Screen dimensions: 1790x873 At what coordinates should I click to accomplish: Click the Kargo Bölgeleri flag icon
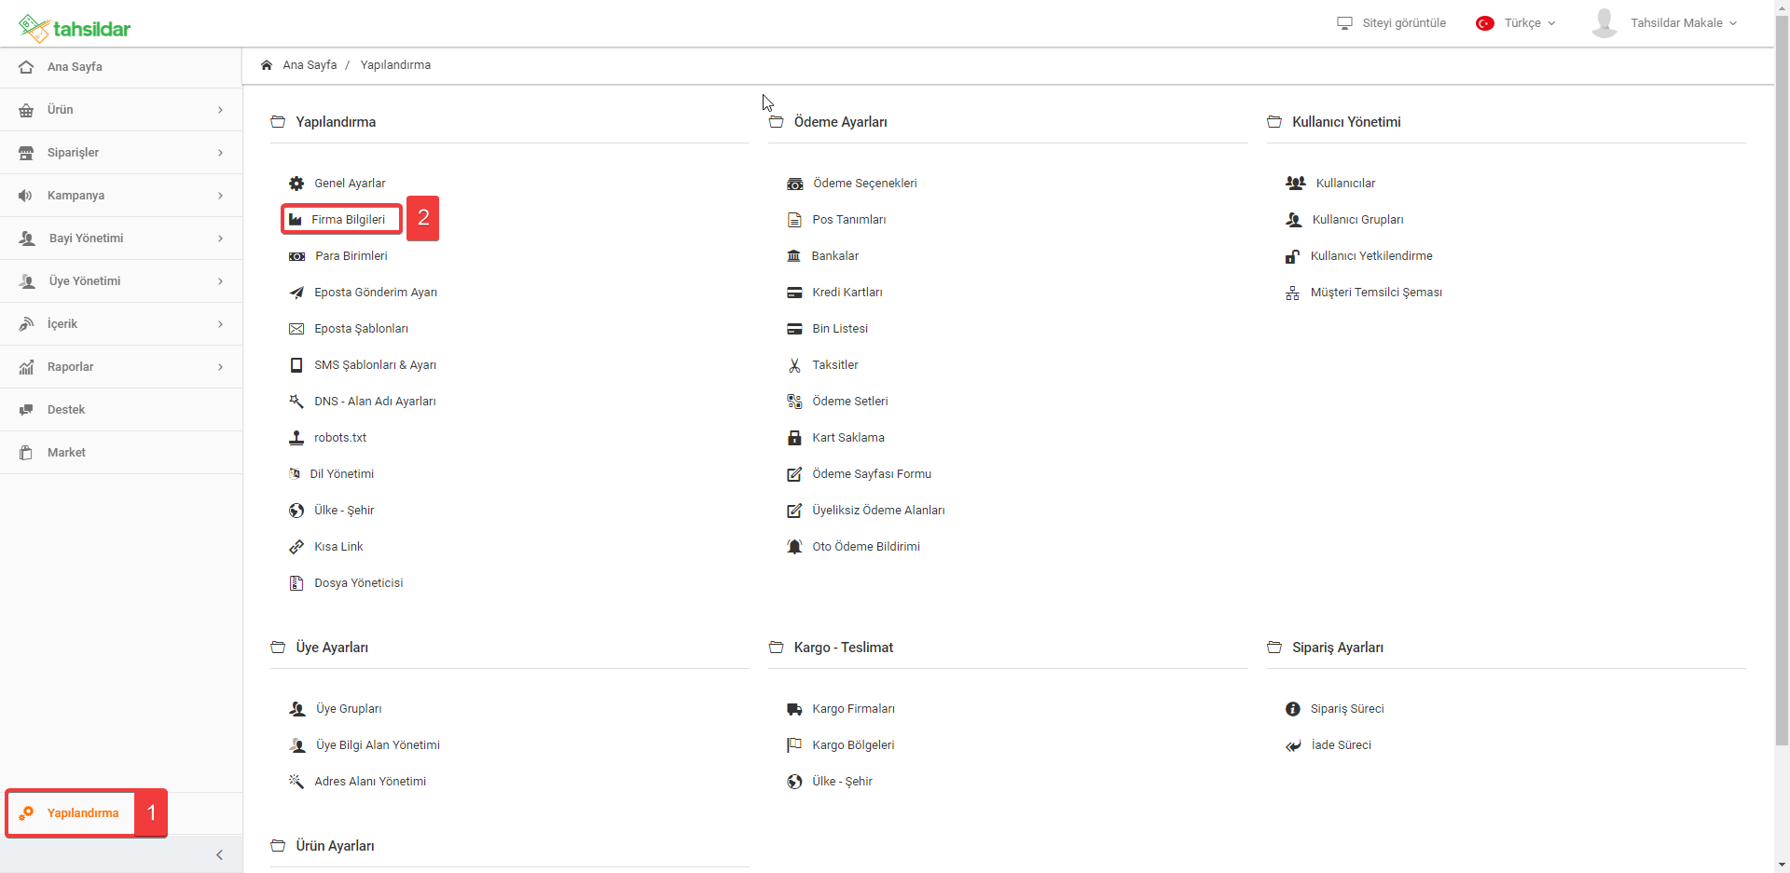[794, 745]
